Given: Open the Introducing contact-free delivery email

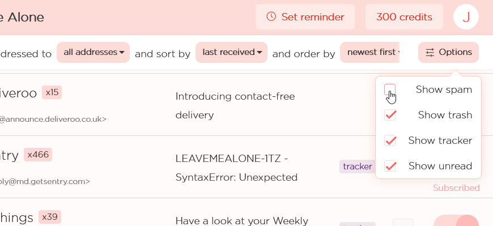Looking at the screenshot, I should point(235,105).
